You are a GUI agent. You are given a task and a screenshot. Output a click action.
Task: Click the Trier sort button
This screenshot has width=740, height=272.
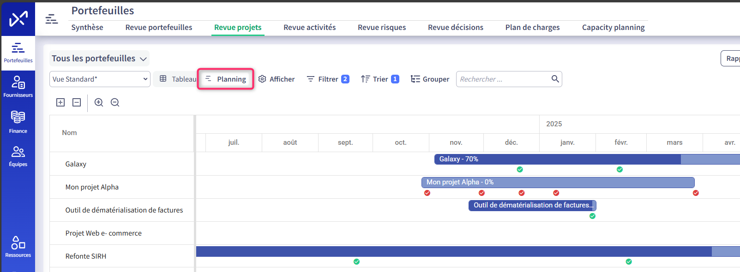pos(380,79)
